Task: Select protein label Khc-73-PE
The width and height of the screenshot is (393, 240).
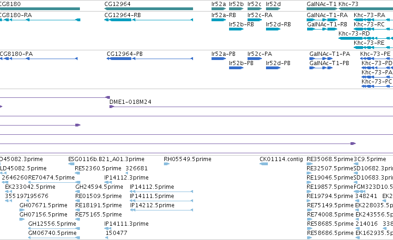Action: tap(375, 54)
